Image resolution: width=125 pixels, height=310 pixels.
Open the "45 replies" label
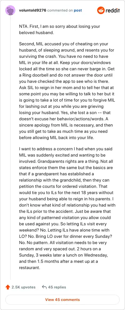pos(57,287)
